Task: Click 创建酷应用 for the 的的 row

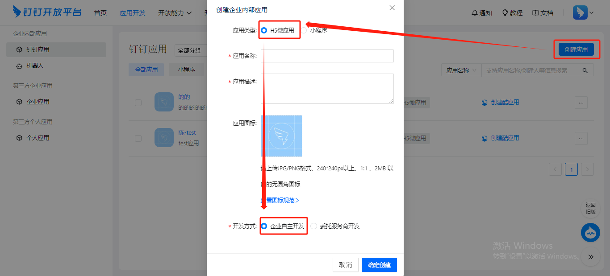Action: pyautogui.click(x=500, y=103)
